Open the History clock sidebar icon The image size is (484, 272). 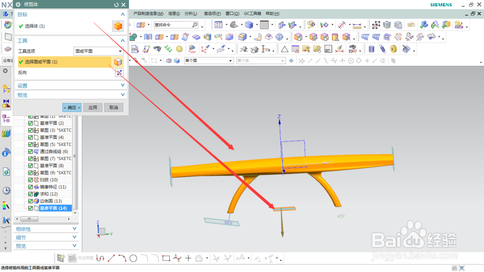point(6,191)
